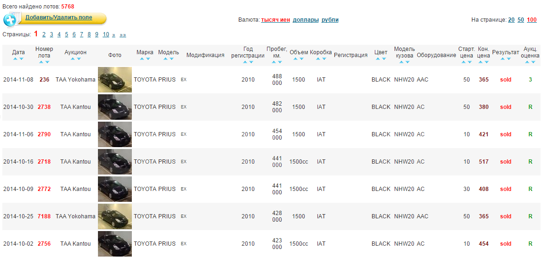Sort Марка column descending arrow
This screenshot has height=257, width=542.
coord(148,59)
